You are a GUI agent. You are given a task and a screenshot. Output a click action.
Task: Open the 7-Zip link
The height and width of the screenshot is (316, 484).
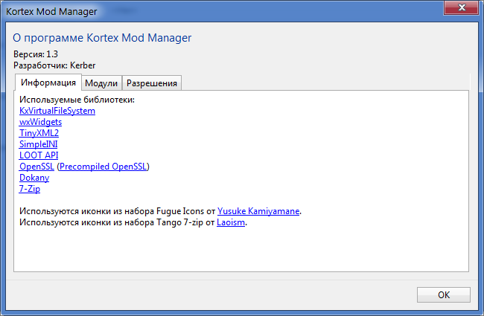(30, 189)
